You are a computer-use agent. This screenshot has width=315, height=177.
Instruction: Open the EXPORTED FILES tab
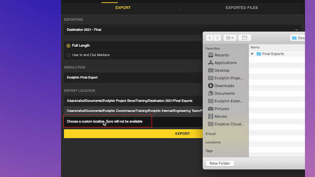(241, 7)
